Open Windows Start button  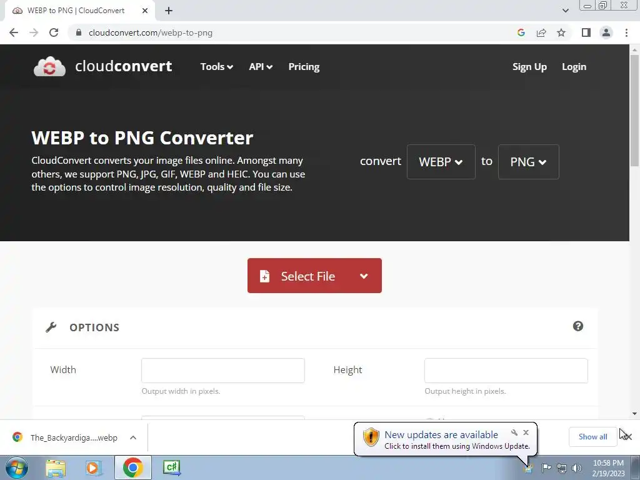pos(16,467)
